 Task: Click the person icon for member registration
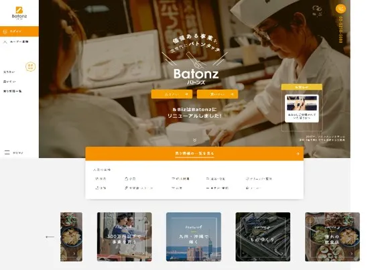pyautogui.click(x=5, y=42)
